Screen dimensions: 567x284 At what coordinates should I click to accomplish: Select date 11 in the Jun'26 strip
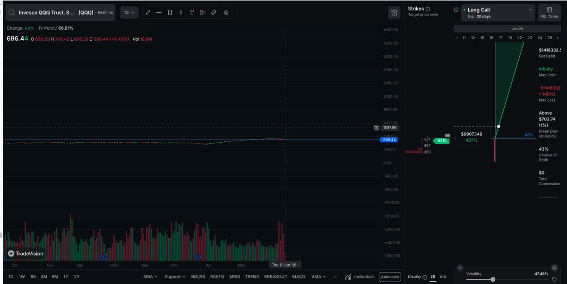pyautogui.click(x=464, y=38)
